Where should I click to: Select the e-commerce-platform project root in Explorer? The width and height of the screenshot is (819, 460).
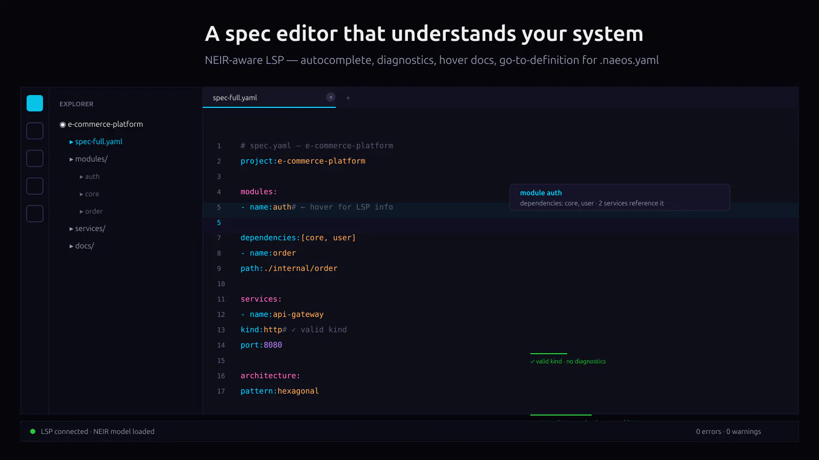coord(101,124)
